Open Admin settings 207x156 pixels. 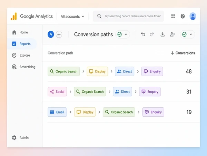coord(20,138)
